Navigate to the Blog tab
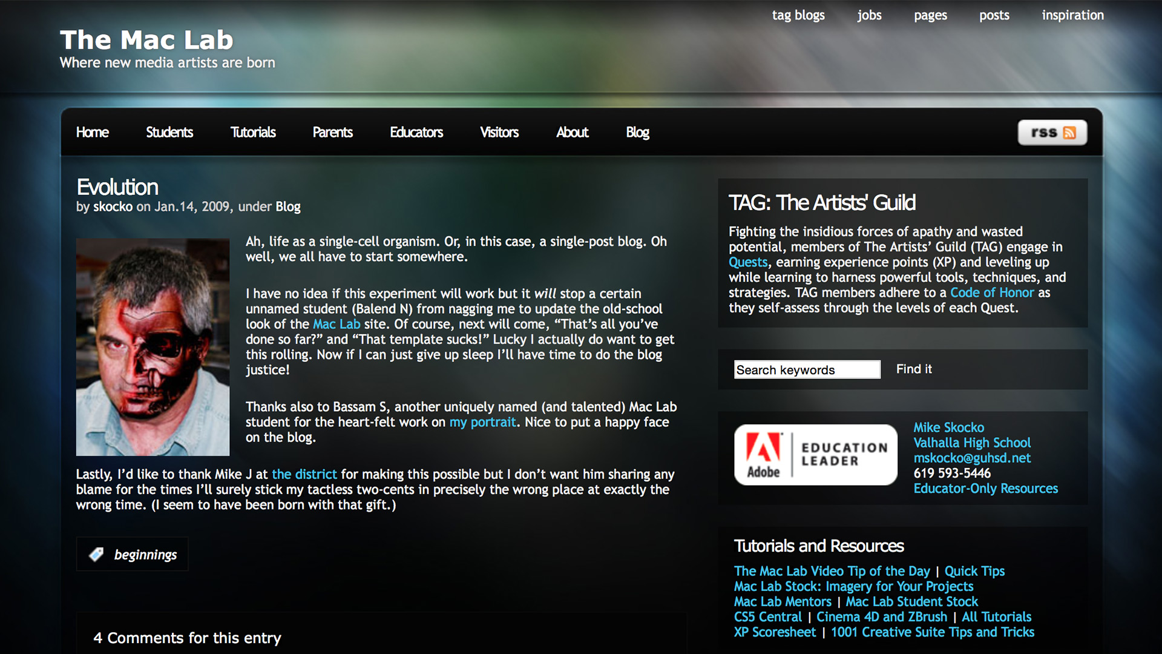The image size is (1162, 654). (637, 133)
